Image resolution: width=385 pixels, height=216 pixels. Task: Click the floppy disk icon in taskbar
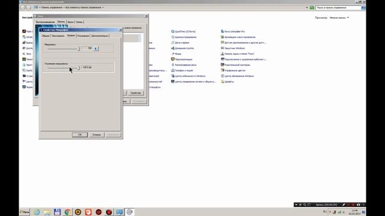coord(57,212)
